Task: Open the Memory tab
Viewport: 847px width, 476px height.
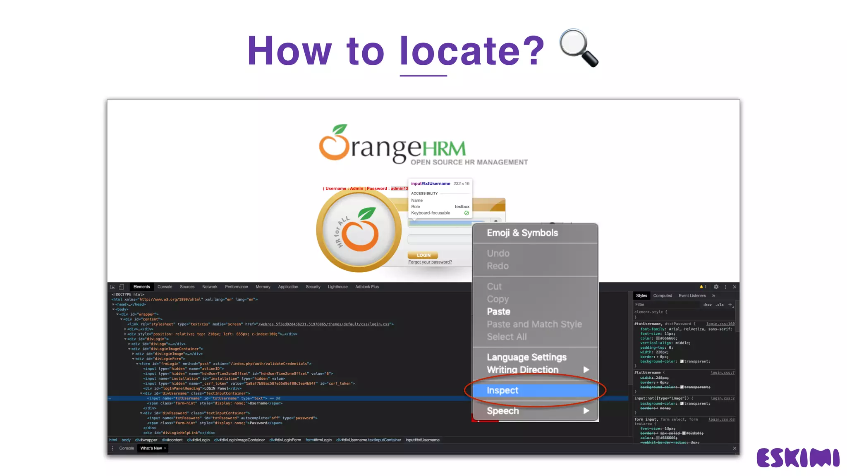Action: (263, 287)
